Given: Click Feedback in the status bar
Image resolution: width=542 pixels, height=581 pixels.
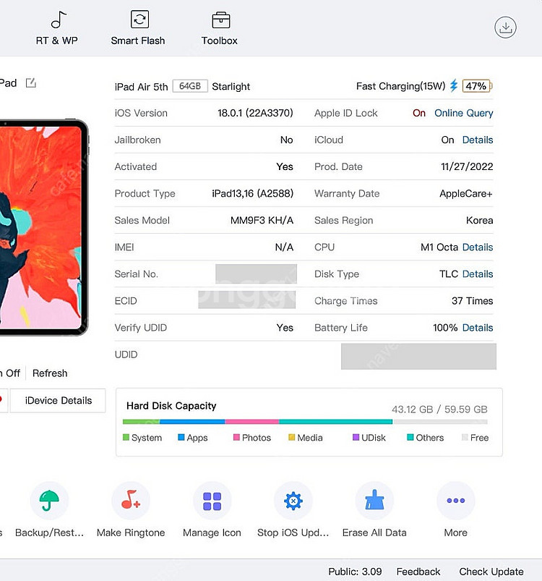Looking at the screenshot, I should [x=418, y=572].
